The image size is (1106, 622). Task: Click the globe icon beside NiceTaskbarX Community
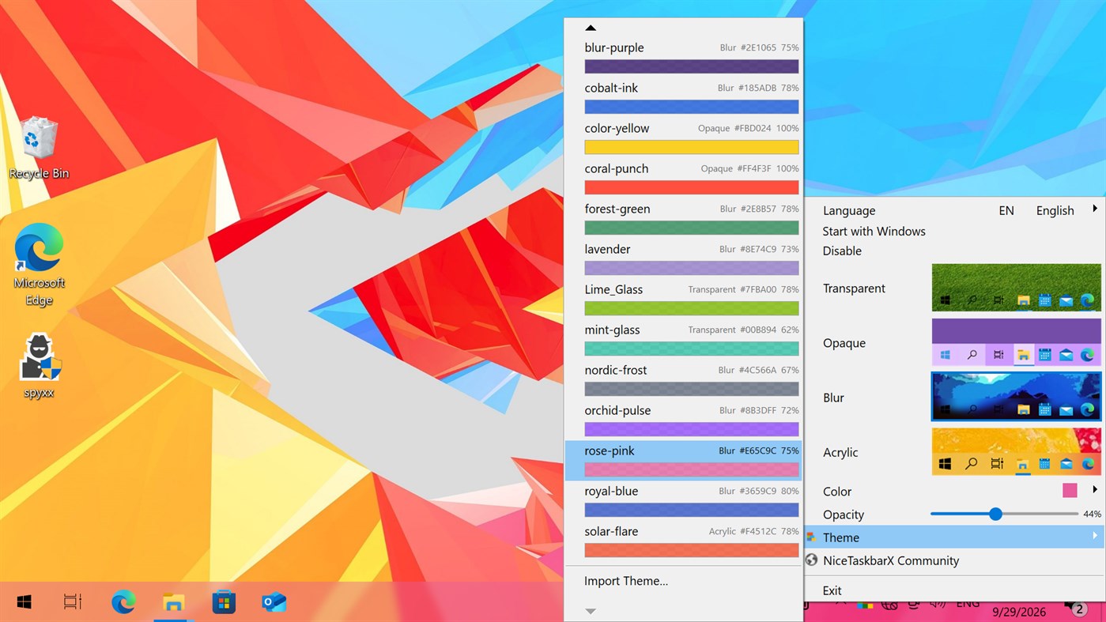(x=811, y=560)
